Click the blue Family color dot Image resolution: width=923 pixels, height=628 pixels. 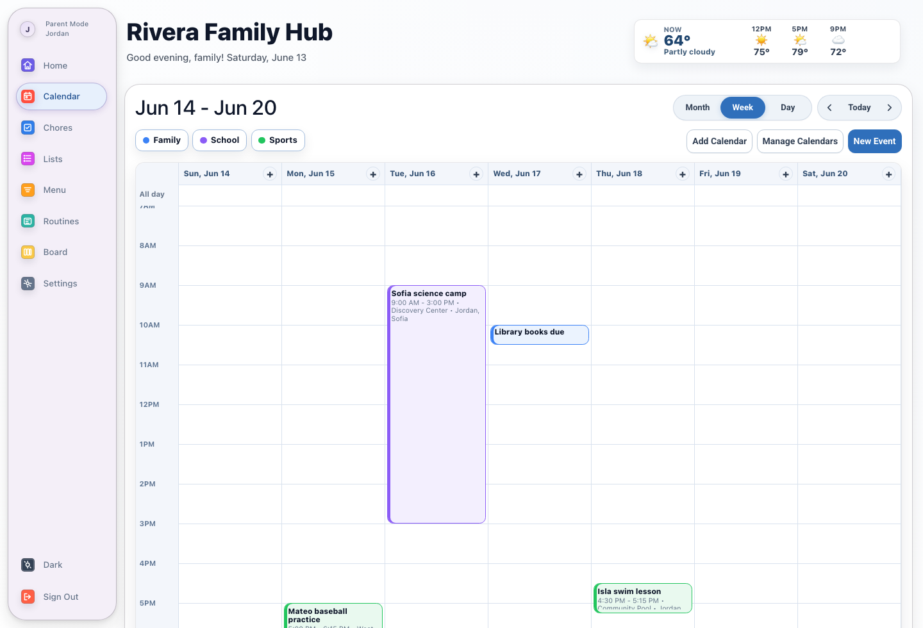tap(146, 140)
